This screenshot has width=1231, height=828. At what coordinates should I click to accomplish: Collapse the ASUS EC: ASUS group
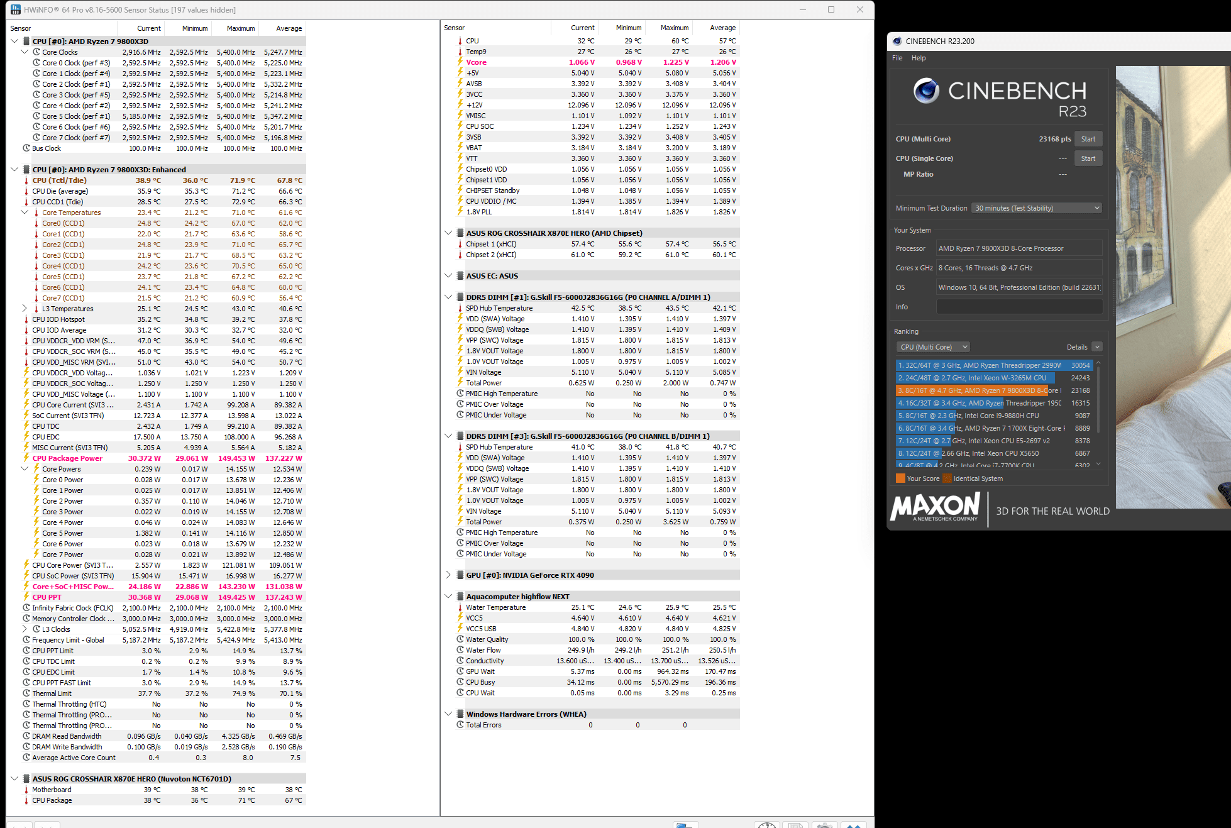click(448, 276)
